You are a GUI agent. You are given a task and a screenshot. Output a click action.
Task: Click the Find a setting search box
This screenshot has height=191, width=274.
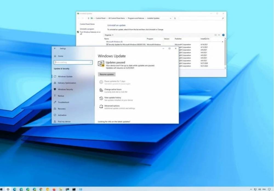click(73, 62)
